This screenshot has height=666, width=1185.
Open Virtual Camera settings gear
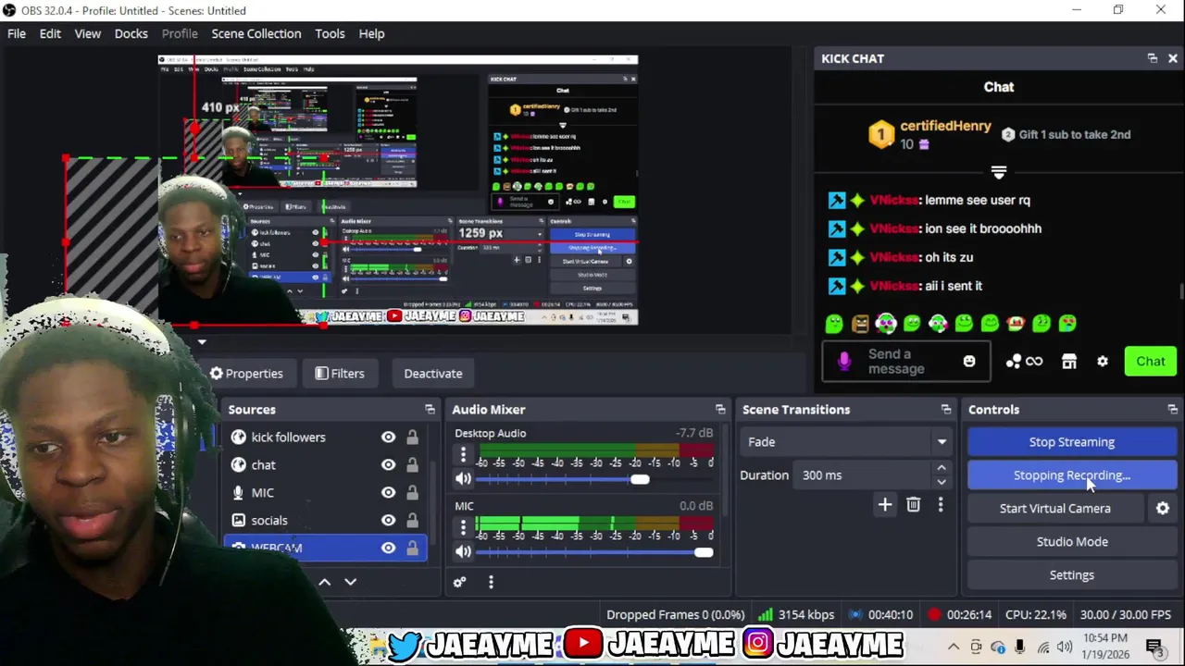tap(1163, 508)
